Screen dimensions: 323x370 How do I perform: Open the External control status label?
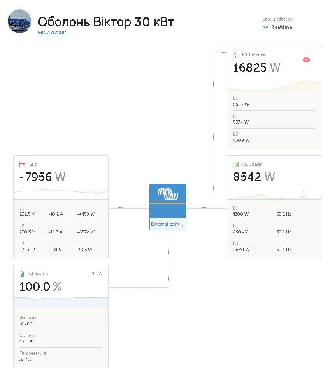167,224
